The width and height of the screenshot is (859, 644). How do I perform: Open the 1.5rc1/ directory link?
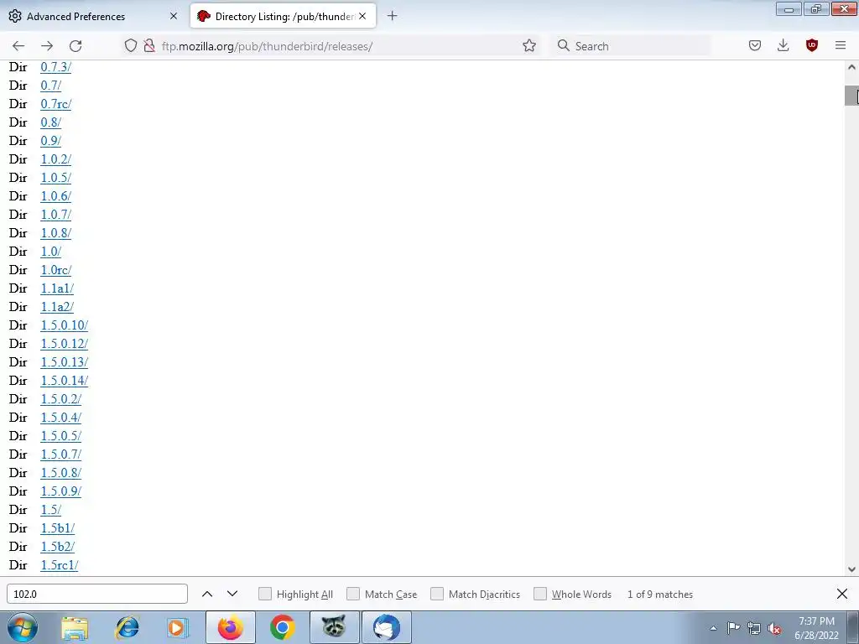(x=60, y=564)
